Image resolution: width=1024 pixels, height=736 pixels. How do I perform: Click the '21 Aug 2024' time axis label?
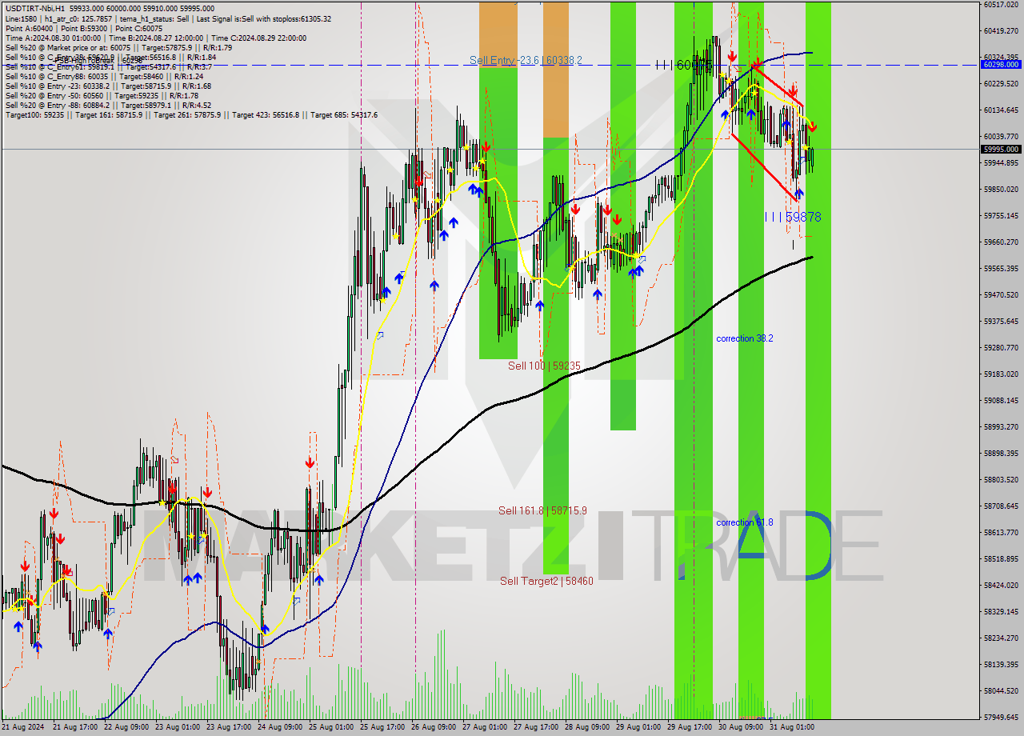coord(24,727)
